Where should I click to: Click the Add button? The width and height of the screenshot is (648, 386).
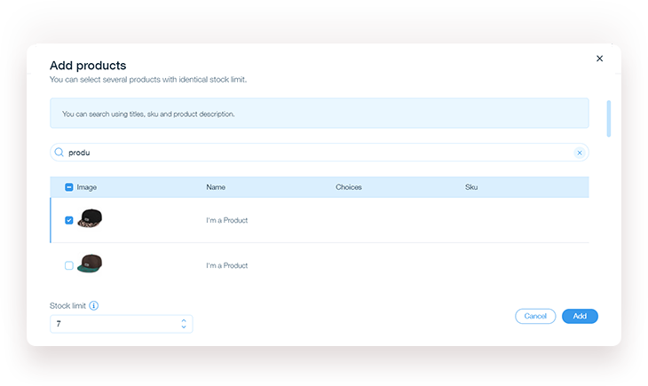[x=580, y=316]
